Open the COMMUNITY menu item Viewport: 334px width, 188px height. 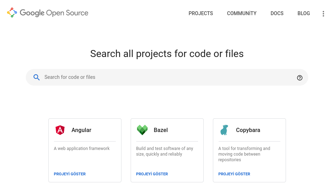point(241,13)
